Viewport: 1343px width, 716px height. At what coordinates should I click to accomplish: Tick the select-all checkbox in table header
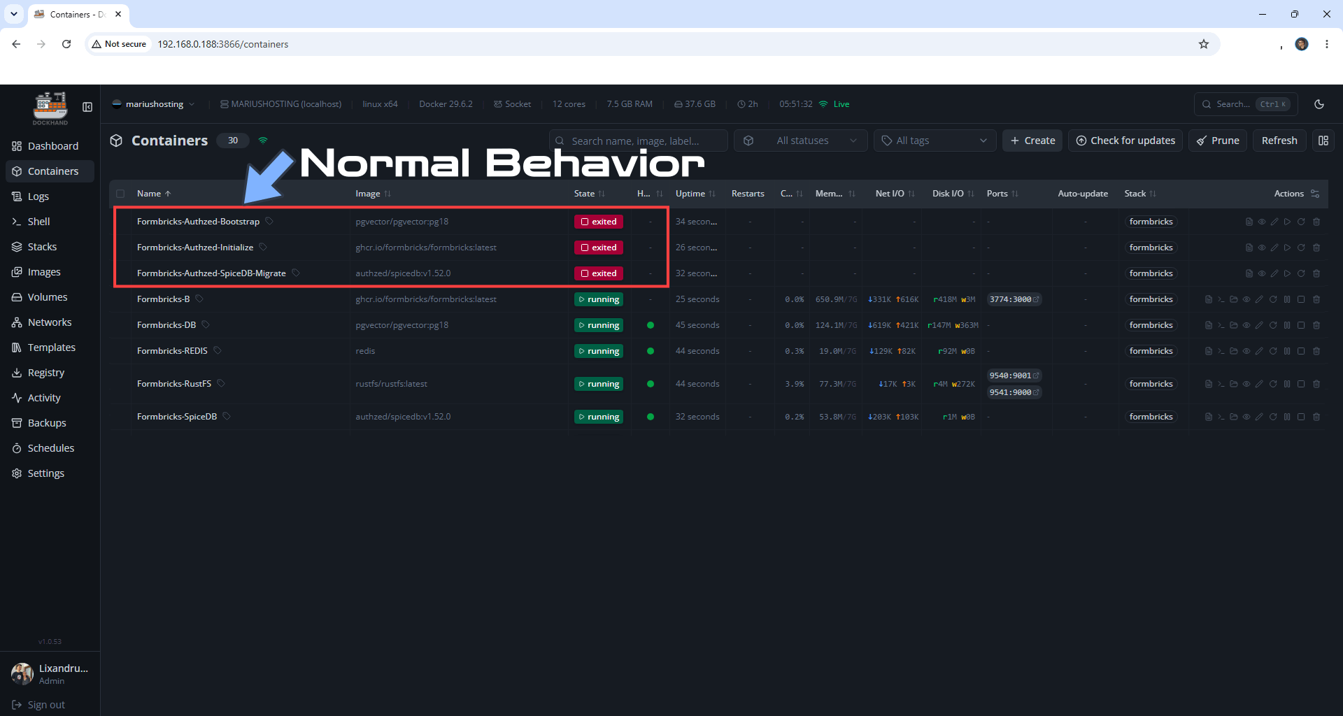click(120, 194)
